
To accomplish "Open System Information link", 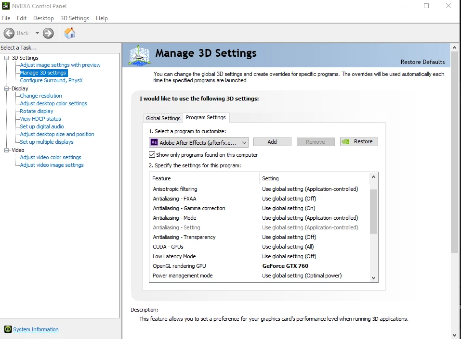I will [36, 329].
